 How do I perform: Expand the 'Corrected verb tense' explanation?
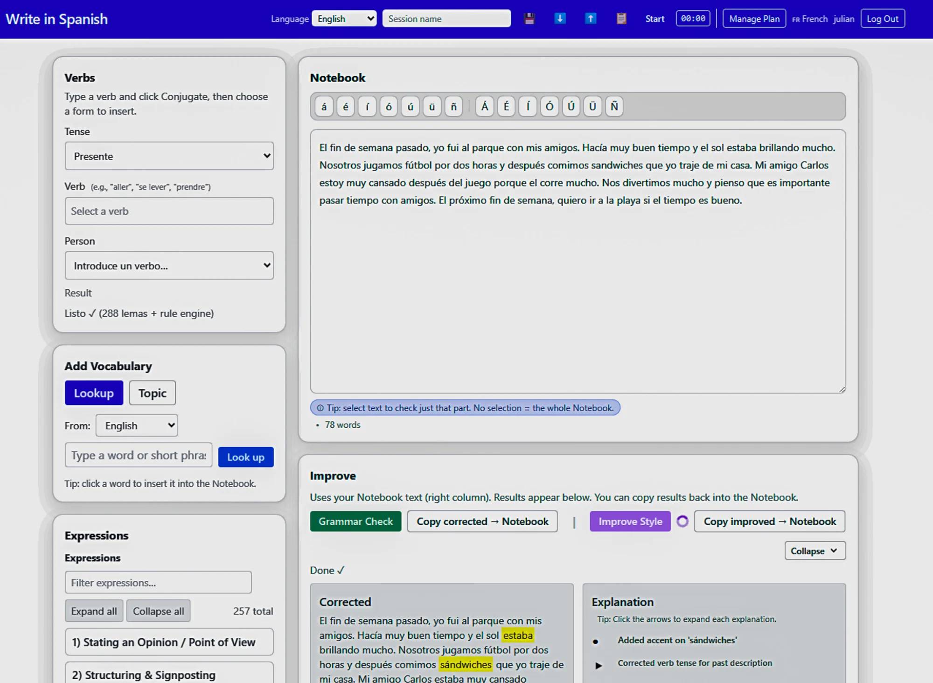(599, 666)
